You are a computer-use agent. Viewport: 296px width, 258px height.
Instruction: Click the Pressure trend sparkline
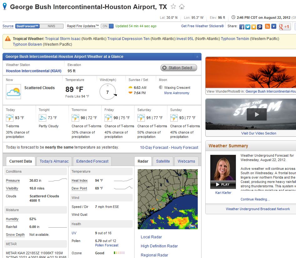pos(58,180)
